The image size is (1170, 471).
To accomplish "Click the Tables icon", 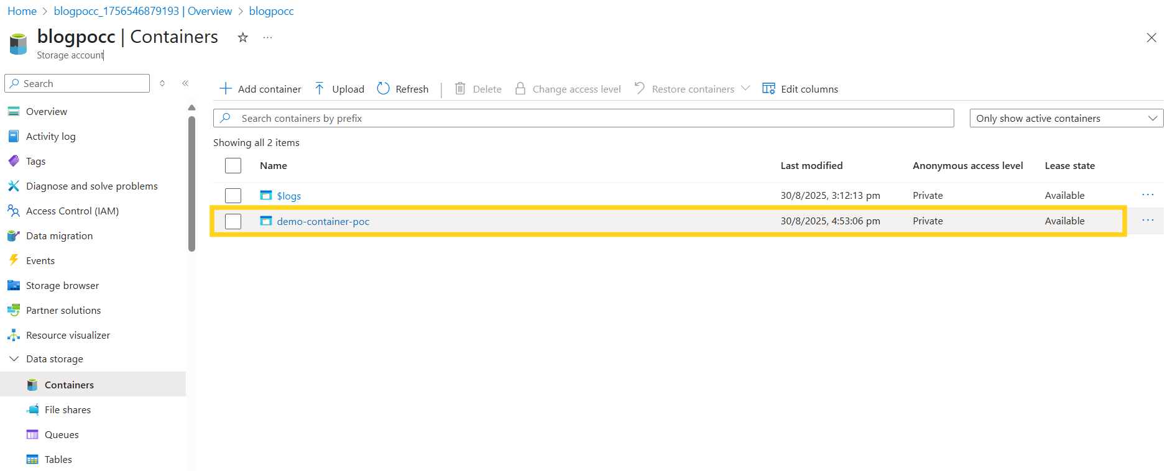I will [x=32, y=460].
